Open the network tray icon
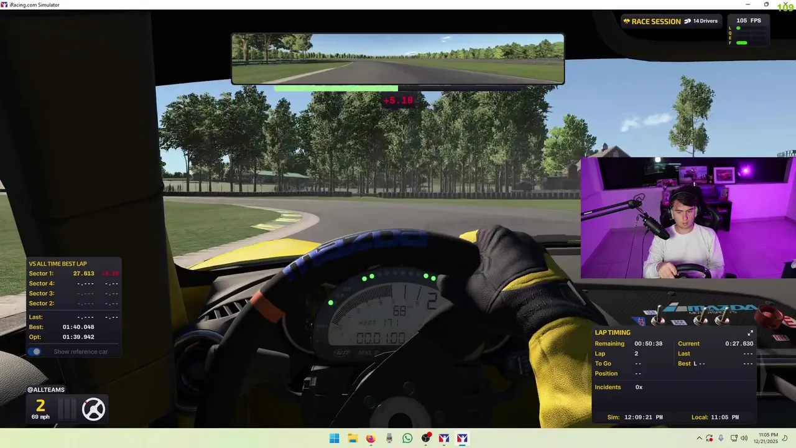The width and height of the screenshot is (796, 448). (x=734, y=438)
